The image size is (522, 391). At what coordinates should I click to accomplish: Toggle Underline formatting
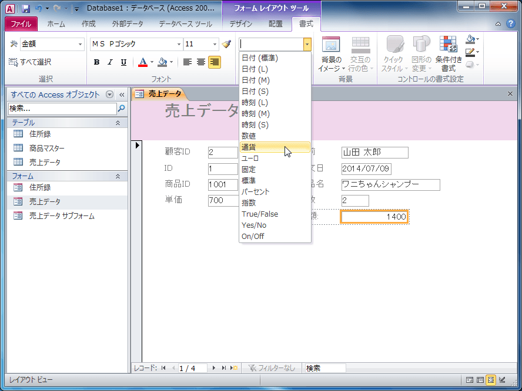click(x=123, y=62)
